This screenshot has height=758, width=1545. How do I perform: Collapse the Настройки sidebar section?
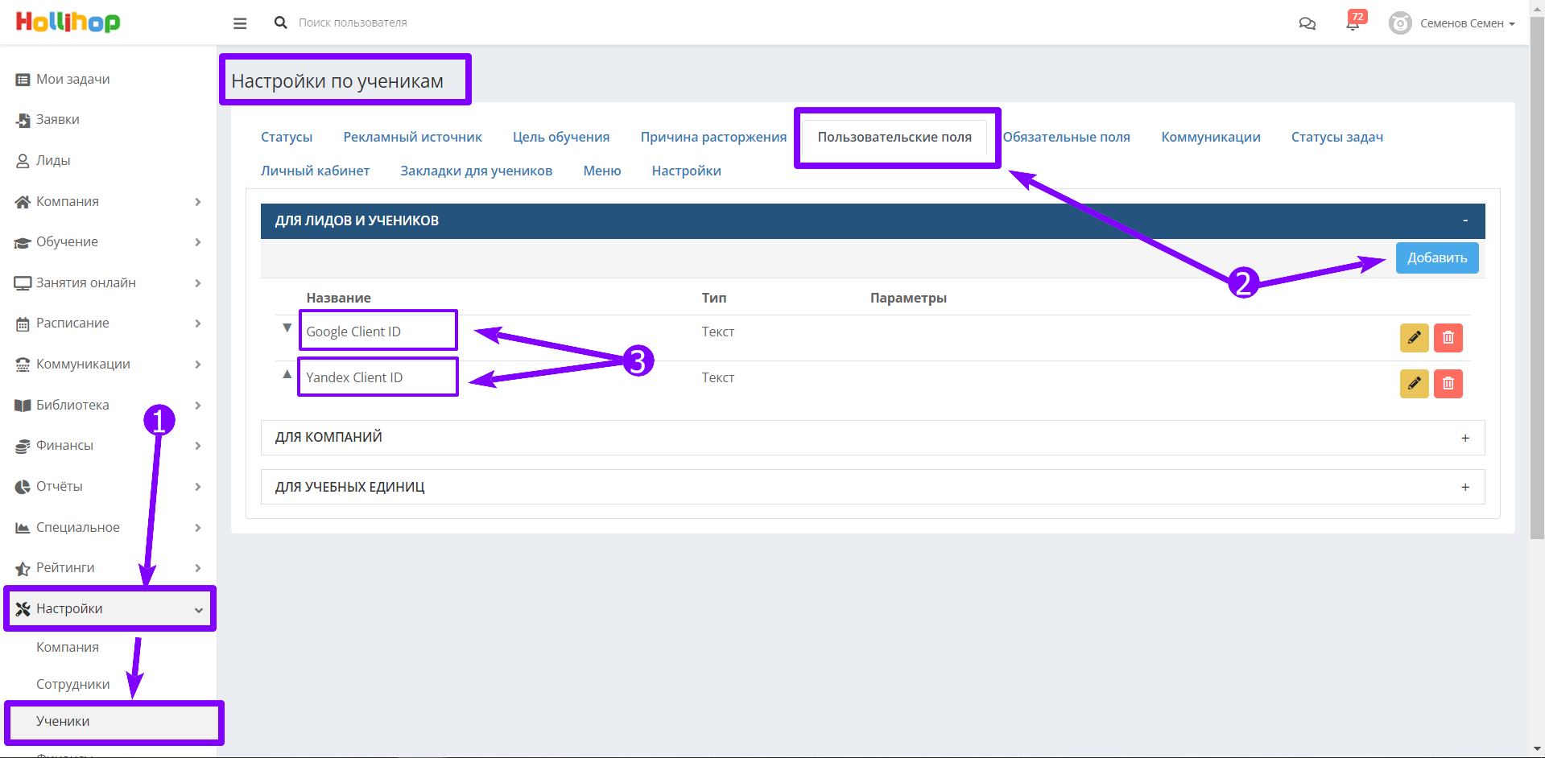108,609
